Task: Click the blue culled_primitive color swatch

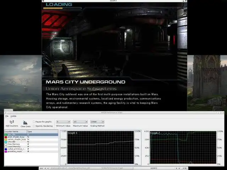Action: [6, 149]
